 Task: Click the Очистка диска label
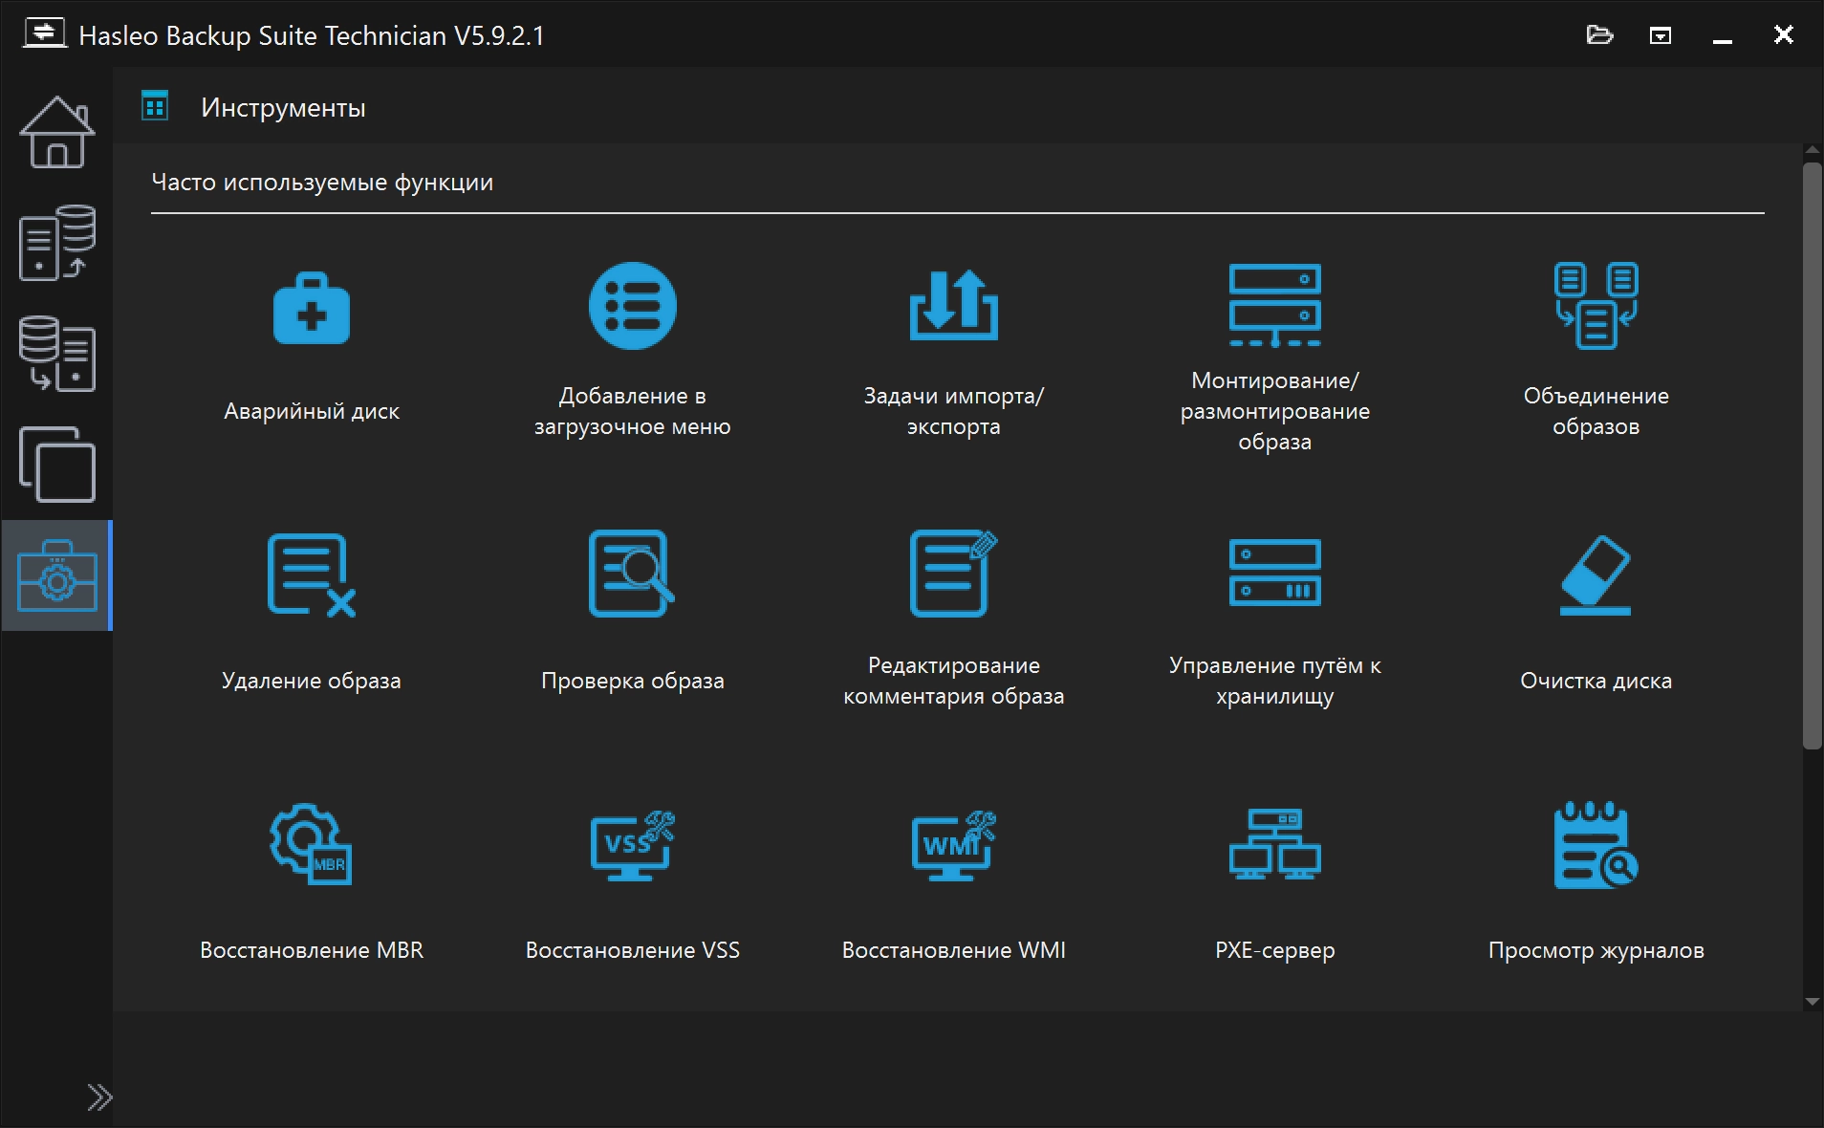point(1596,681)
